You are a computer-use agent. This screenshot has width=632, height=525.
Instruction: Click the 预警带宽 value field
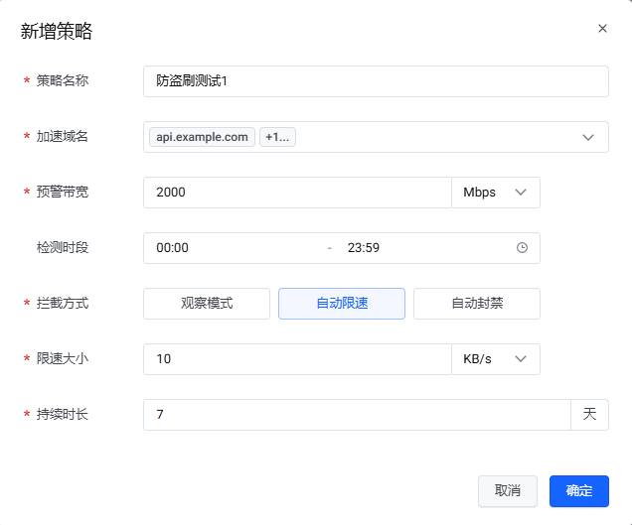tap(297, 193)
